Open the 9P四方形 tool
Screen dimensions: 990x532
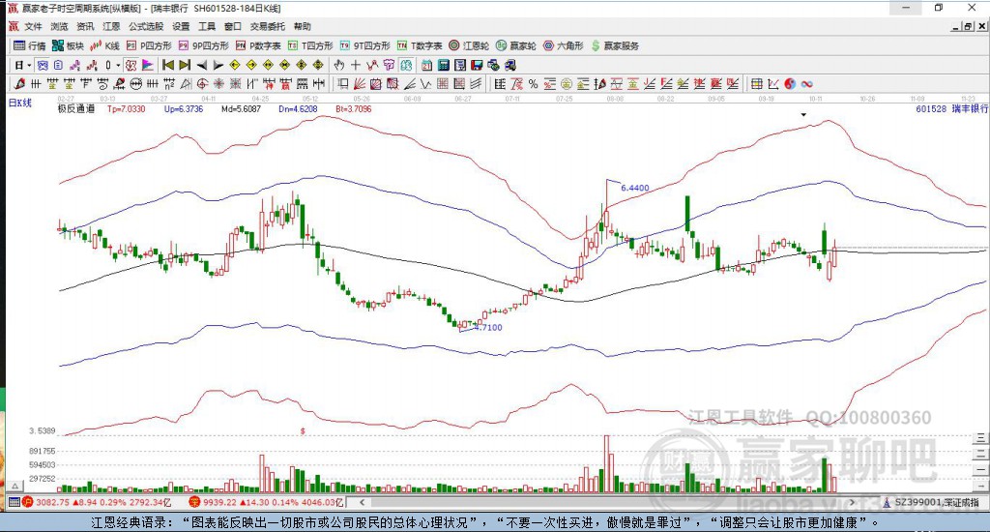pos(203,45)
